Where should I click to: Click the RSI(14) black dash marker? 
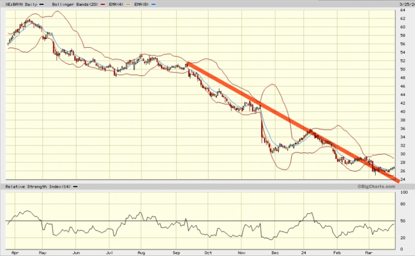[75, 187]
